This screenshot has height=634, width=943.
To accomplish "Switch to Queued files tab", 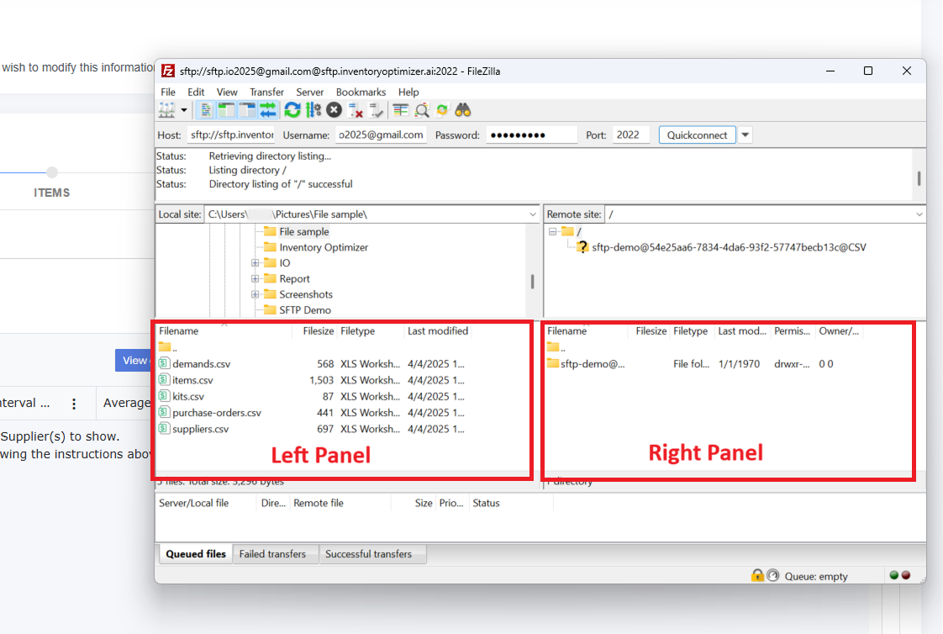I will [196, 554].
